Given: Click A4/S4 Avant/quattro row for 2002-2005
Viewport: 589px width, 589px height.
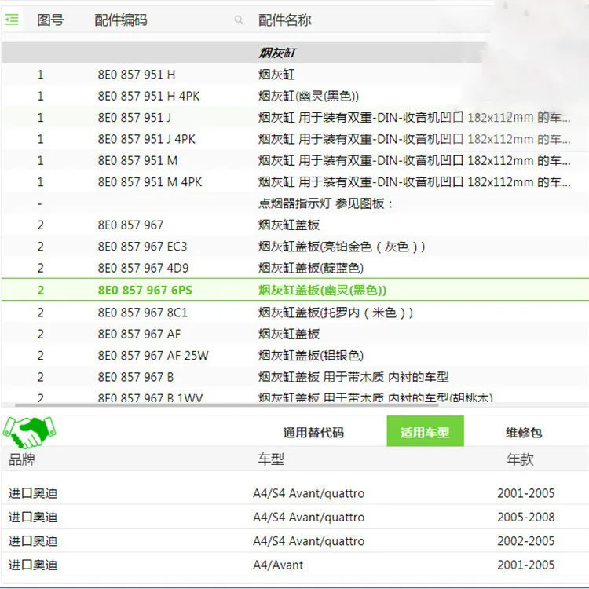Looking at the screenshot, I should click(294, 541).
